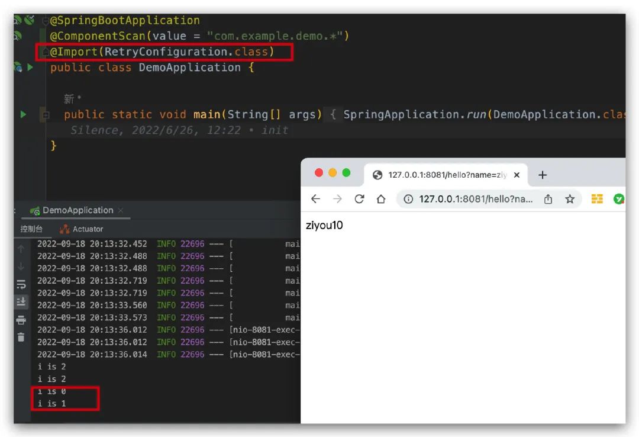Click the share icon in address bar
639x437 pixels.
pos(548,199)
